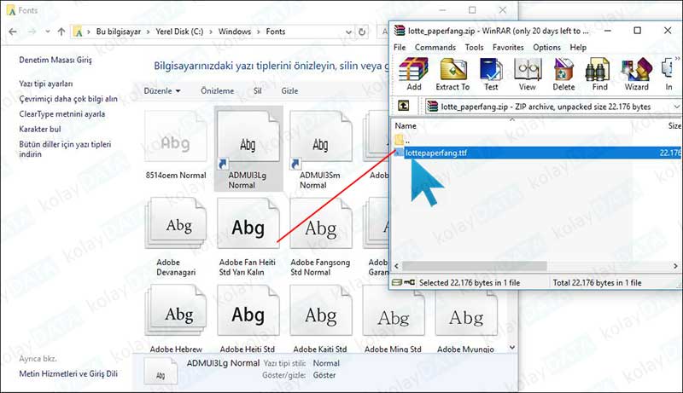683x393 pixels.
Task: Open ClearType metnini ayarla link
Action: (61, 114)
